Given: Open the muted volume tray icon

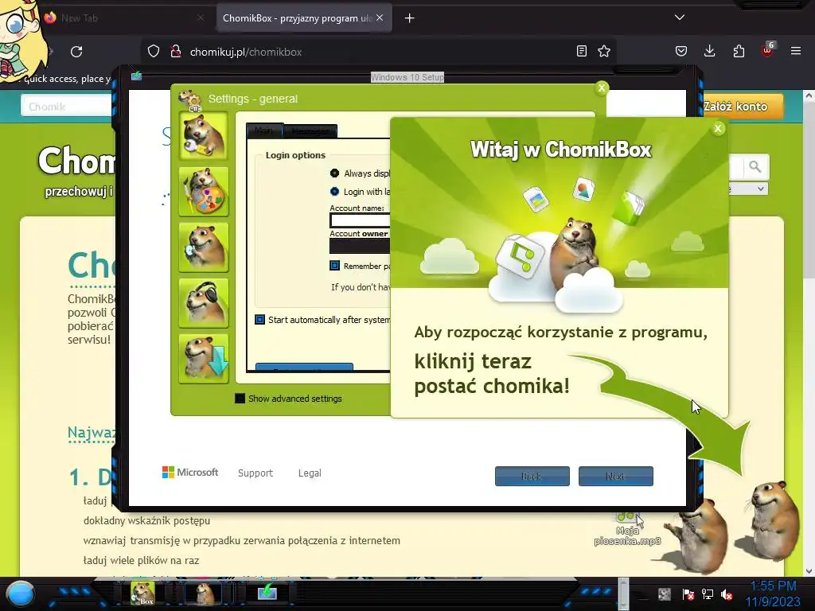Looking at the screenshot, I should (727, 593).
